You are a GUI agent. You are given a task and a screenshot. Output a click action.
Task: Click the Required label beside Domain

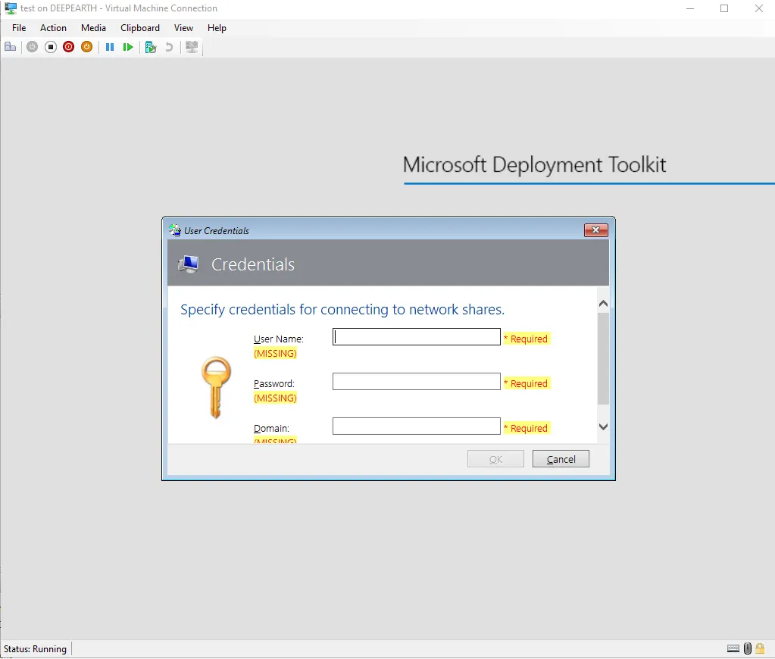tap(527, 428)
